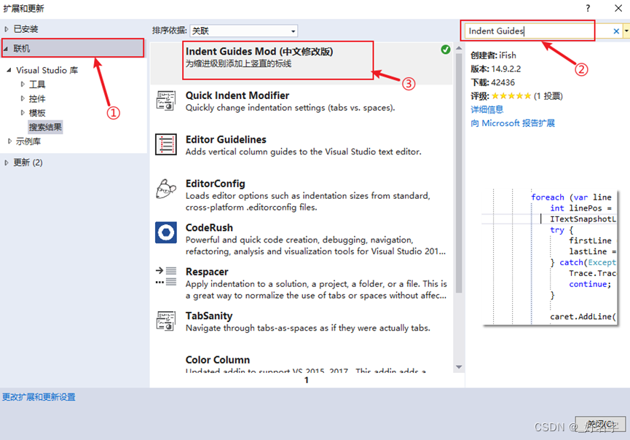Click the Editor Guidelines extension icon

point(165,144)
